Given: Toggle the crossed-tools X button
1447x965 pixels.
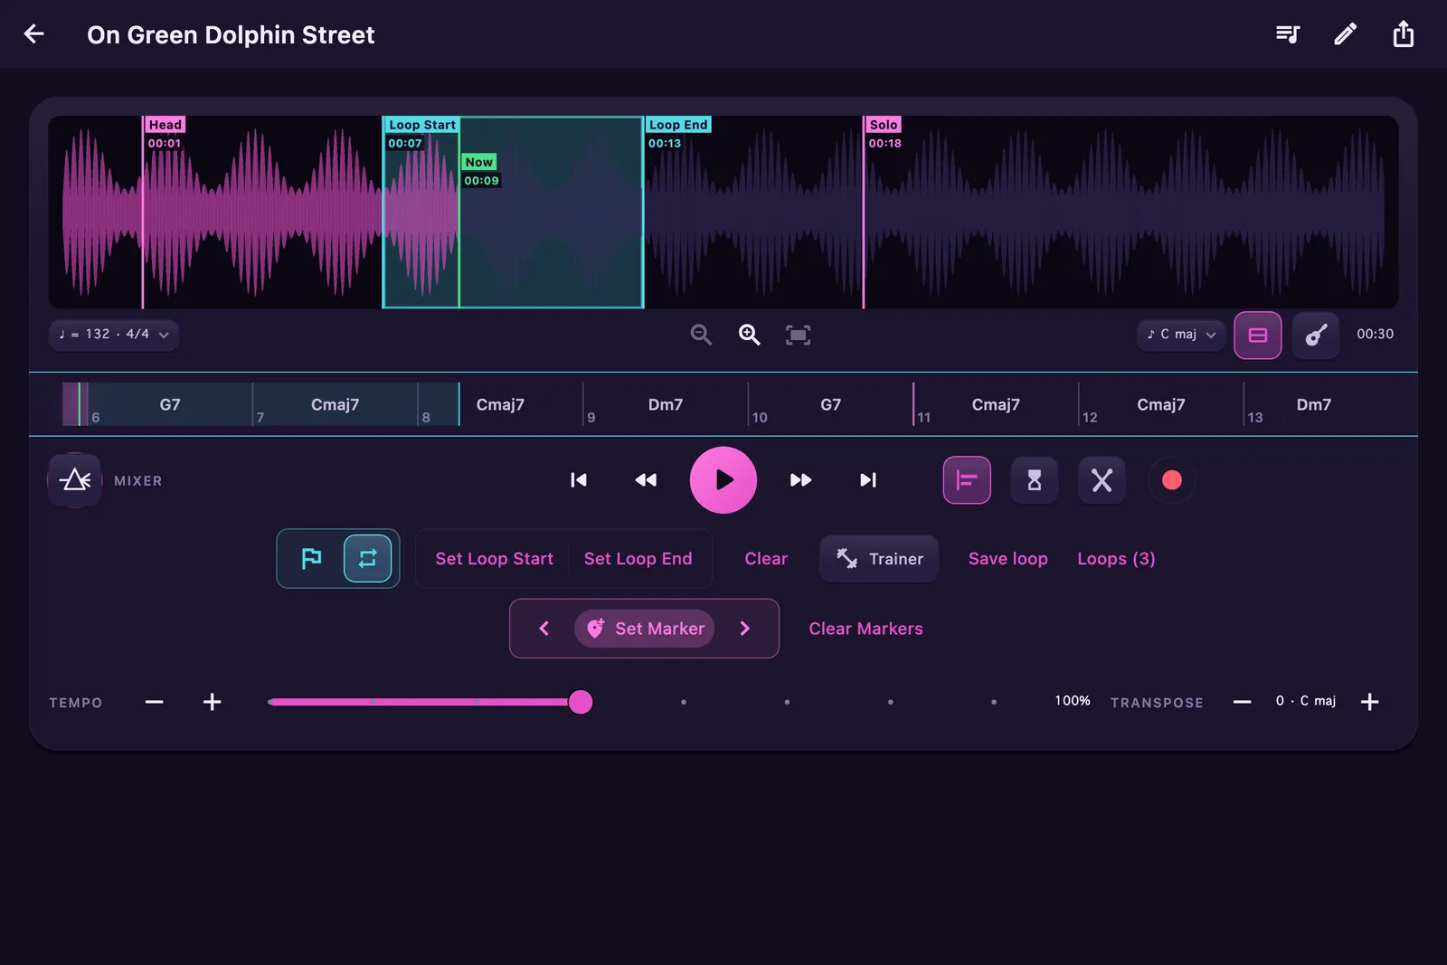Looking at the screenshot, I should pos(1102,480).
